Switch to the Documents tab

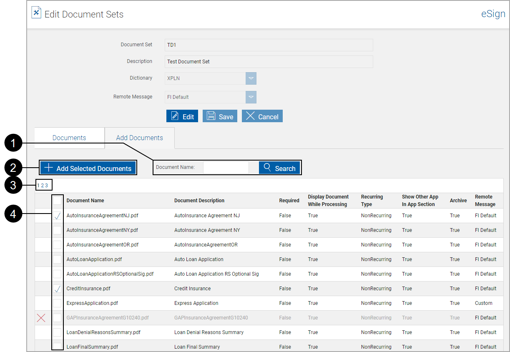pos(69,137)
